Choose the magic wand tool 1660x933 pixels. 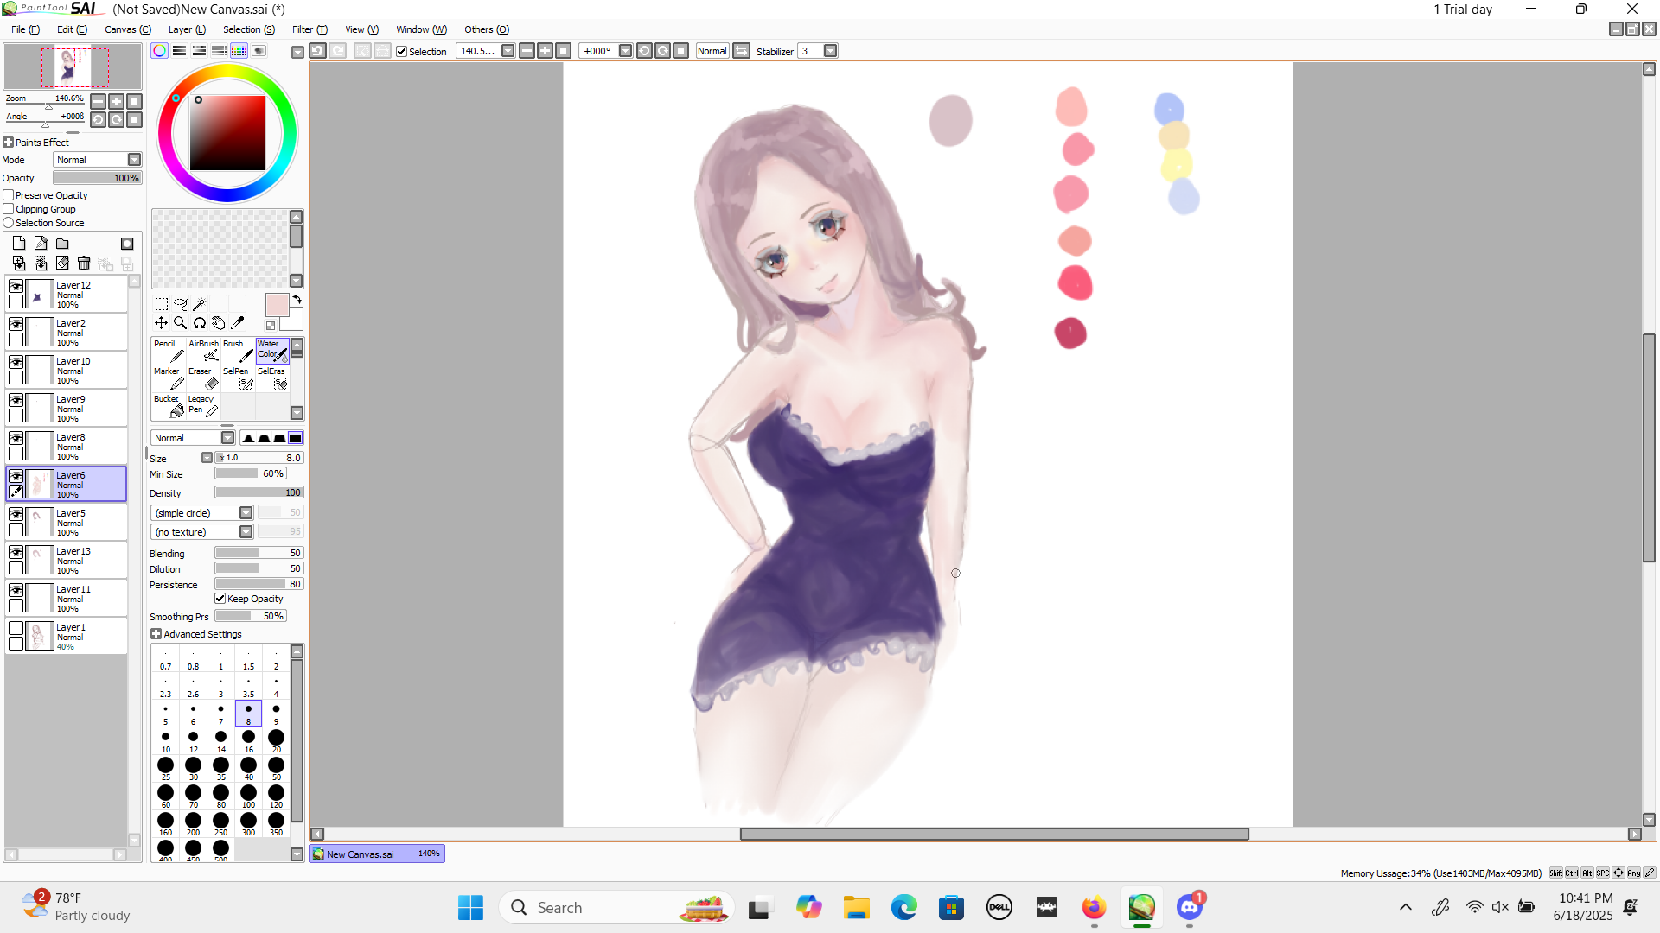pyautogui.click(x=200, y=304)
